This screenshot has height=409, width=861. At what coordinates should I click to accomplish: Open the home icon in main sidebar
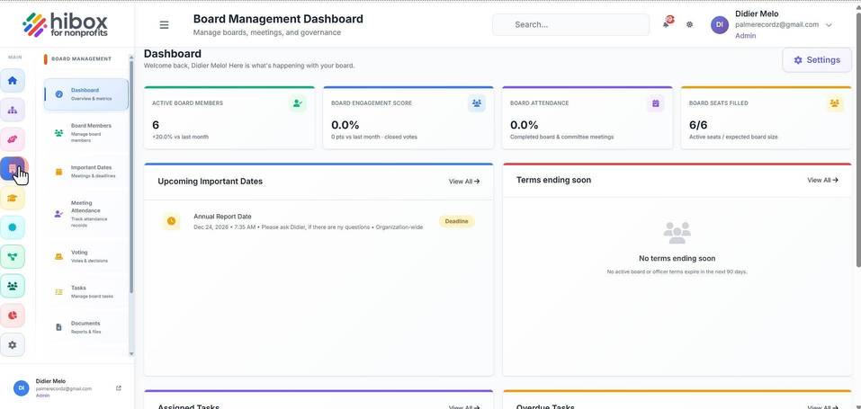(12, 81)
